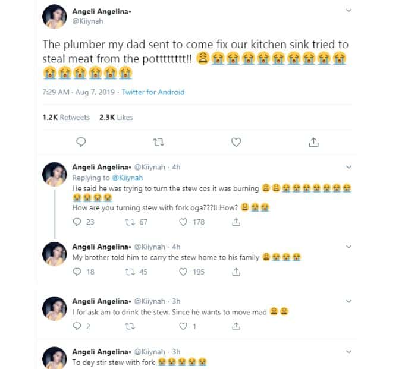
Task: Share the 'carry the stew home' tweet
Action: 236,272
